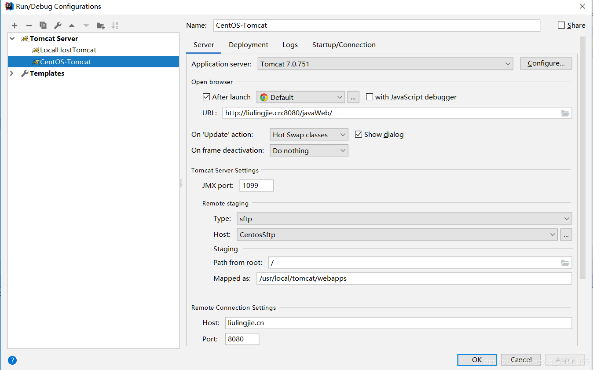
Task: Click the OK button
Action: [477, 360]
